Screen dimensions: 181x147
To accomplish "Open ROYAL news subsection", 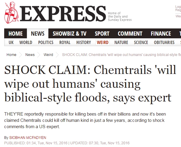I will click(x=65, y=43).
